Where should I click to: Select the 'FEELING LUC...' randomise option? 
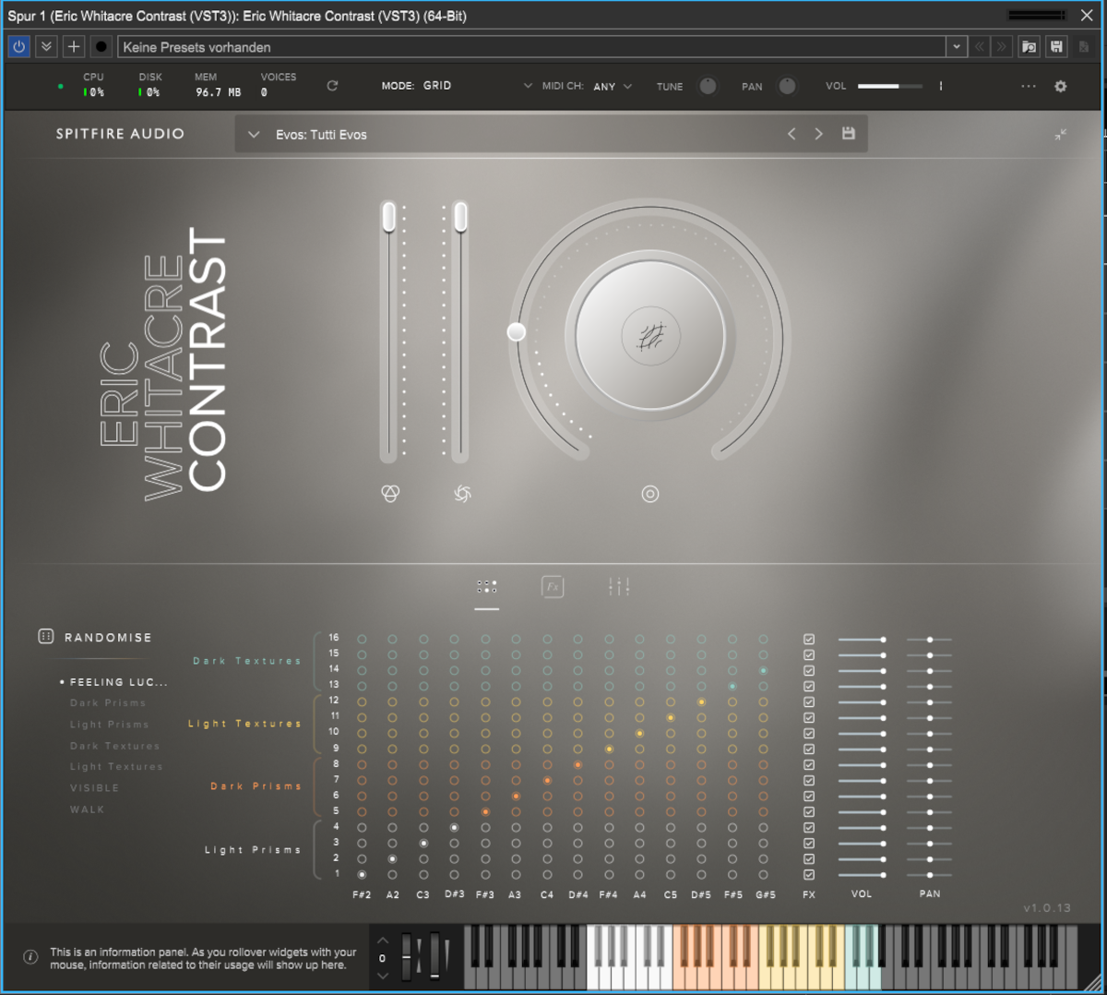click(x=119, y=682)
